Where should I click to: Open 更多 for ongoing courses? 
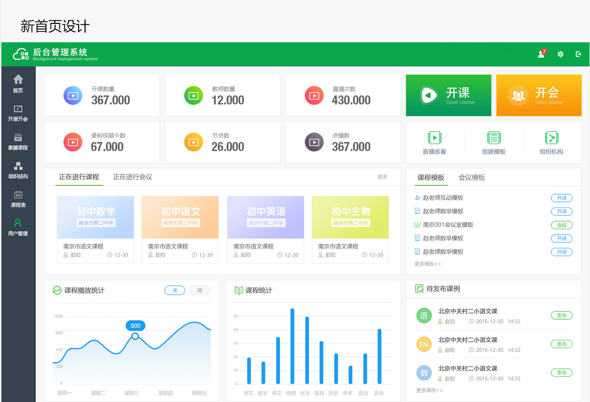(382, 177)
